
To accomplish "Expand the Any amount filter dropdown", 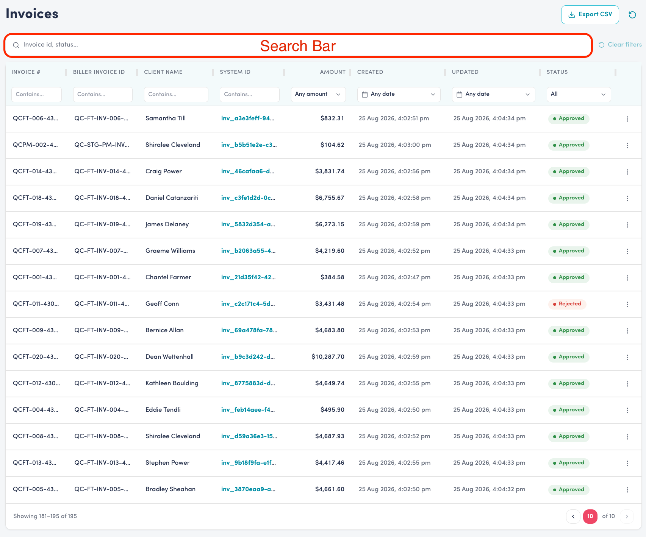I will [318, 94].
